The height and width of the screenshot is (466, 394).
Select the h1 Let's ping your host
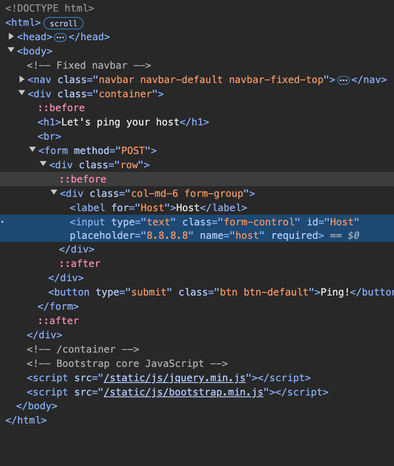point(123,122)
